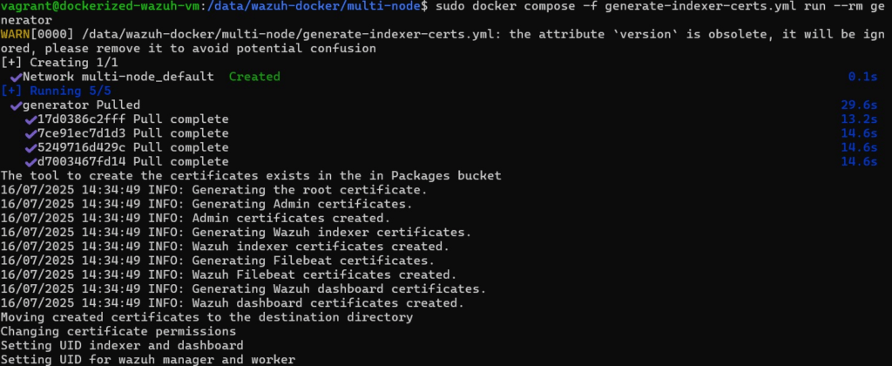Click the 'Wazuh dashboard certificates created' log line
Viewport: 892px width, 366px height.
click(232, 303)
